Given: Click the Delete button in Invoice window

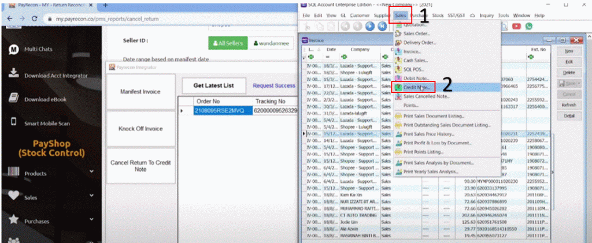Looking at the screenshot, I should coord(569,72).
